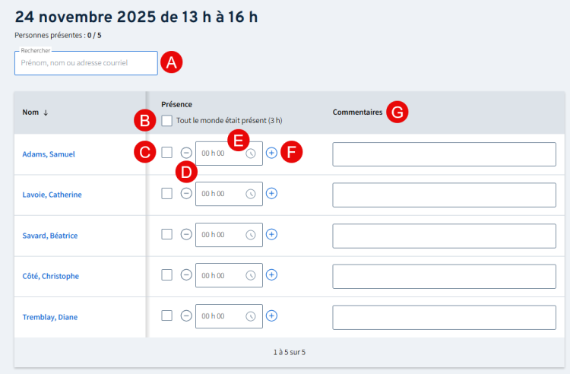The height and width of the screenshot is (374, 570).
Task: Open Lavoie, Catherine's profile link
Action: tap(52, 195)
